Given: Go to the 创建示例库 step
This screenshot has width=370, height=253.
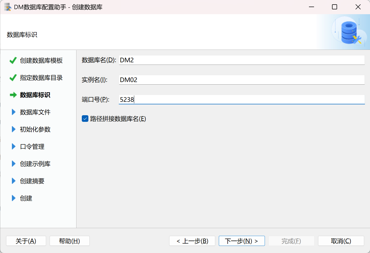Looking at the screenshot, I should click(35, 164).
